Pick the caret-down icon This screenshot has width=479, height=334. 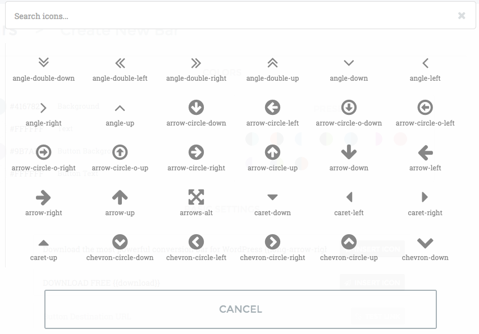click(272, 197)
